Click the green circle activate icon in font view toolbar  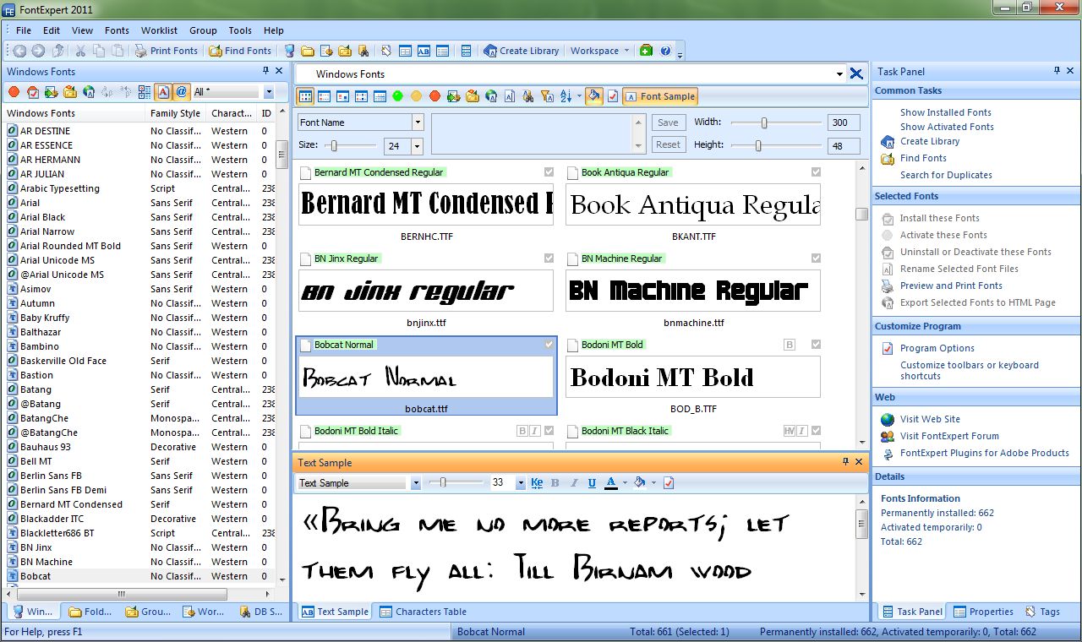pos(397,96)
